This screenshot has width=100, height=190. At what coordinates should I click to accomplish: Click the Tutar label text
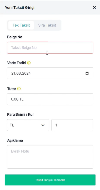click(x=12, y=89)
